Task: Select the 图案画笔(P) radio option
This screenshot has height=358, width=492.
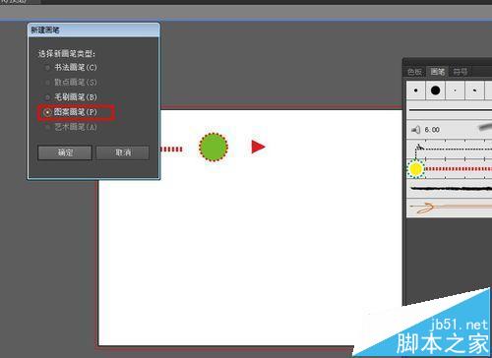Action: click(71, 112)
